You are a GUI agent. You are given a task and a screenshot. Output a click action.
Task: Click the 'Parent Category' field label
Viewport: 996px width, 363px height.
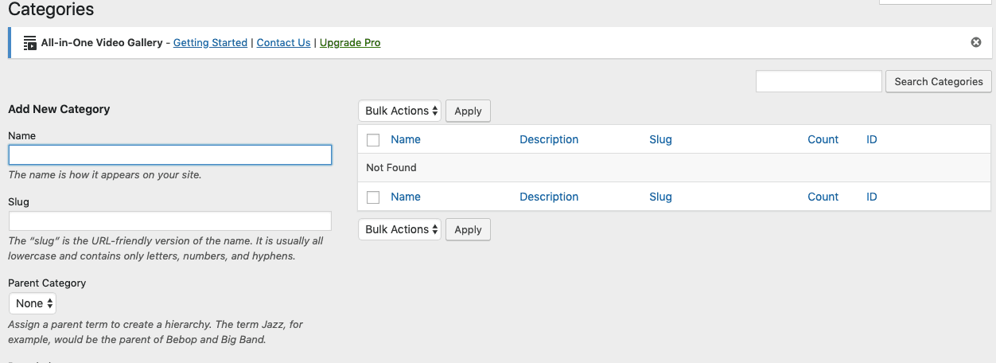point(47,283)
